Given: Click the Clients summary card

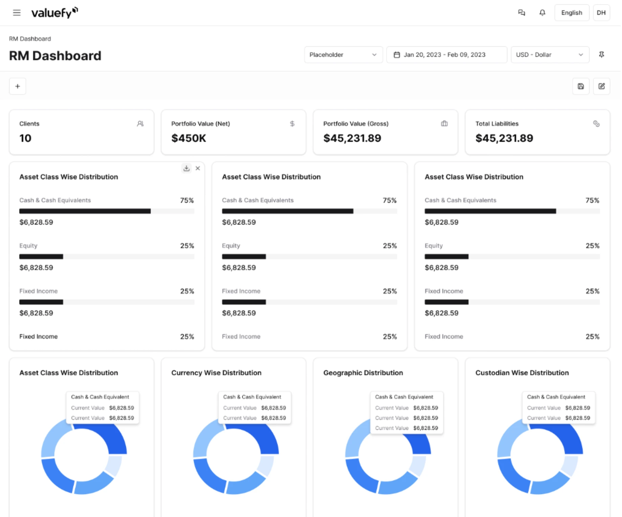Looking at the screenshot, I should tap(81, 132).
